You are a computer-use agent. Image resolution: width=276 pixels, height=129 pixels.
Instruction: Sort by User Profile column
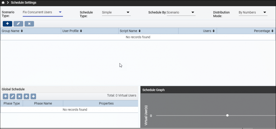(72, 31)
